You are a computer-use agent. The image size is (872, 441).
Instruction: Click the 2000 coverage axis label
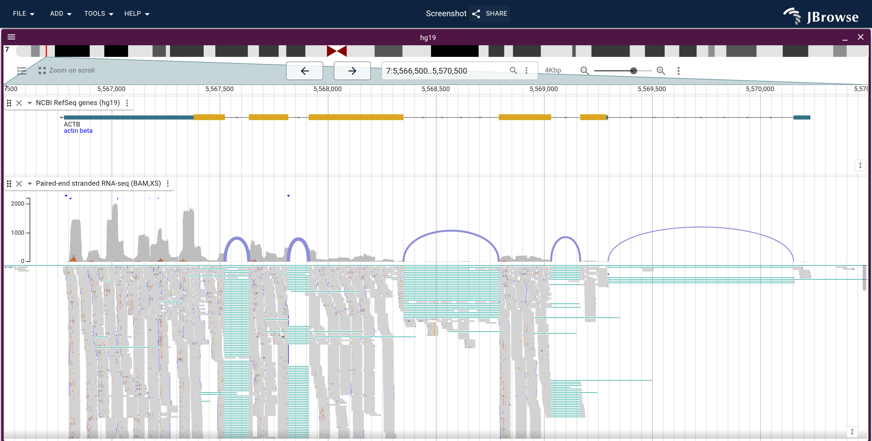pos(18,203)
